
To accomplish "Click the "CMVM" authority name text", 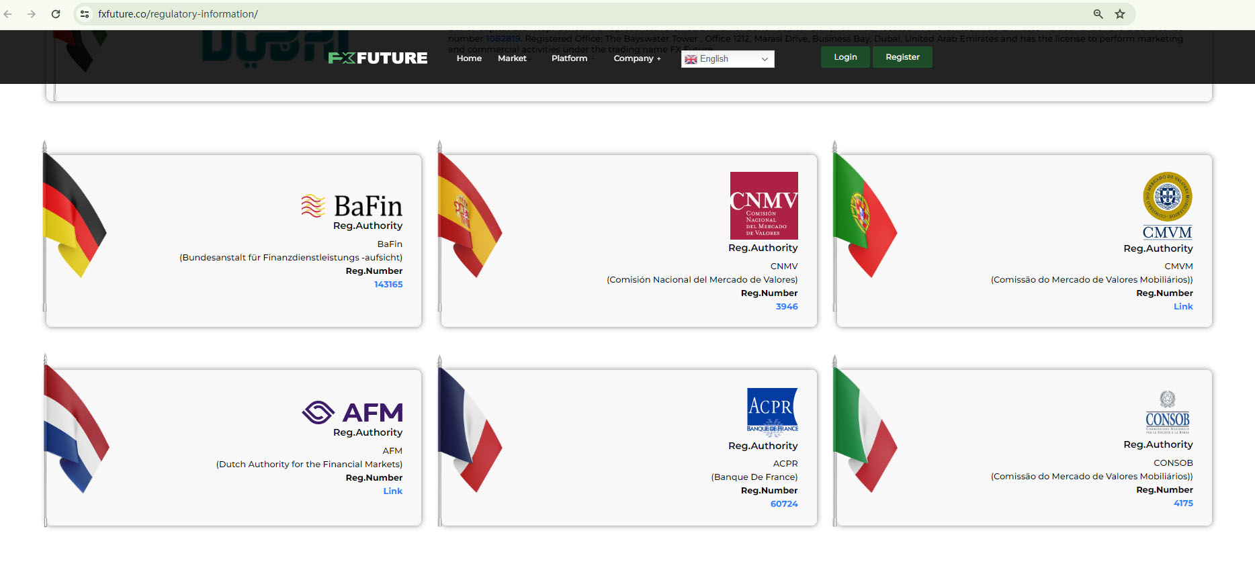I will point(1178,267).
